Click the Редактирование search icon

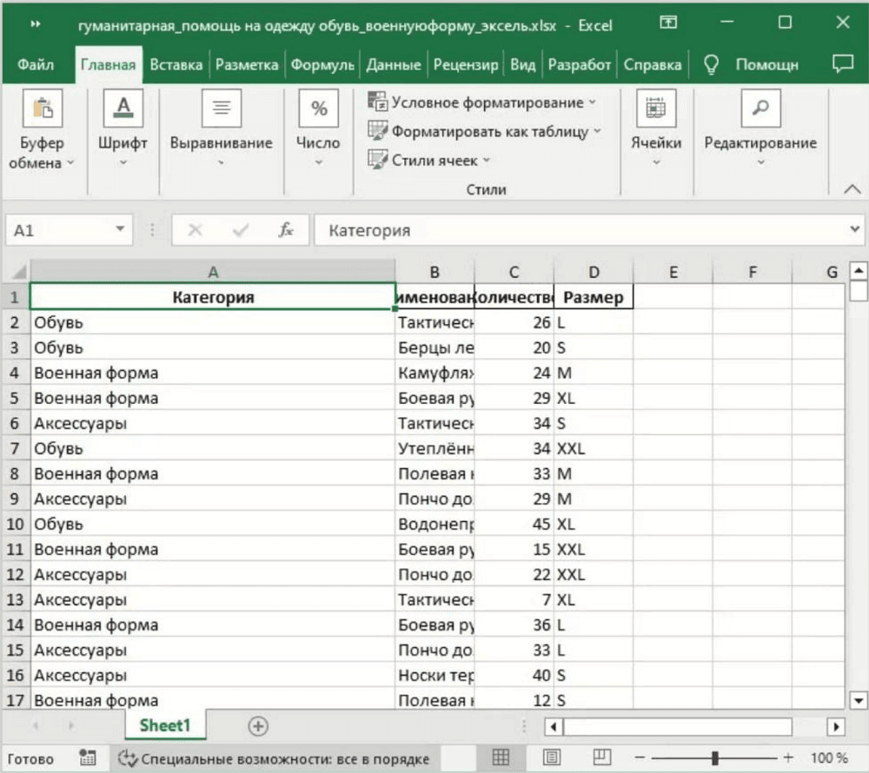tap(760, 109)
